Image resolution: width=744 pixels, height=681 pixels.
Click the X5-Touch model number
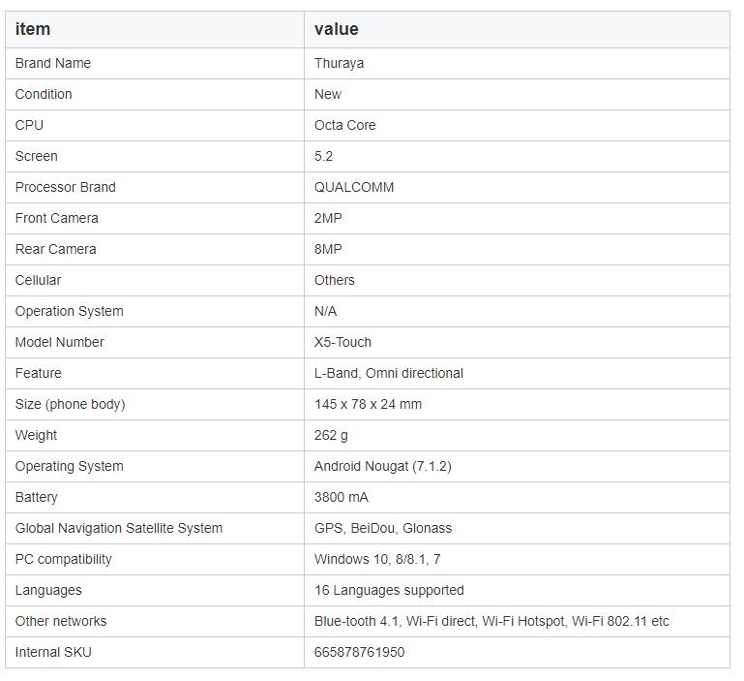pos(342,342)
